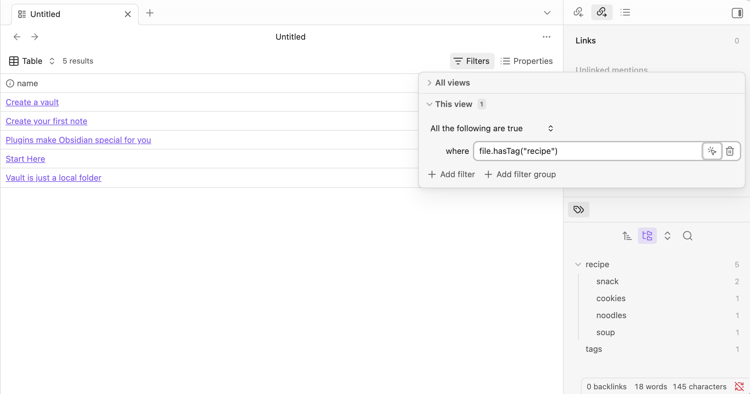
Task: Add a new tab with plus icon
Action: click(x=150, y=13)
